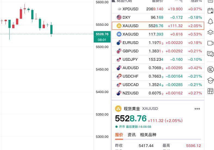Select the DXY watchlist row
The image size is (214, 150).
(x=158, y=17)
